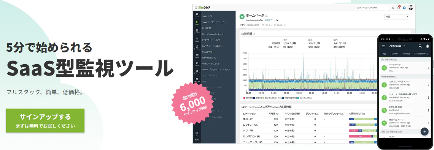Open three-dot menu for 商品一覧ページ monitor
The image size is (434, 150).
pos(428,123)
